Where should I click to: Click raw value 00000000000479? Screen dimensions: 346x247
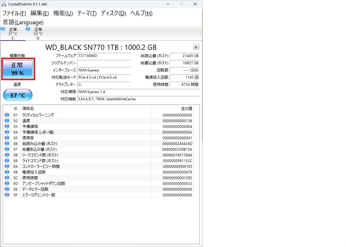click(177, 172)
